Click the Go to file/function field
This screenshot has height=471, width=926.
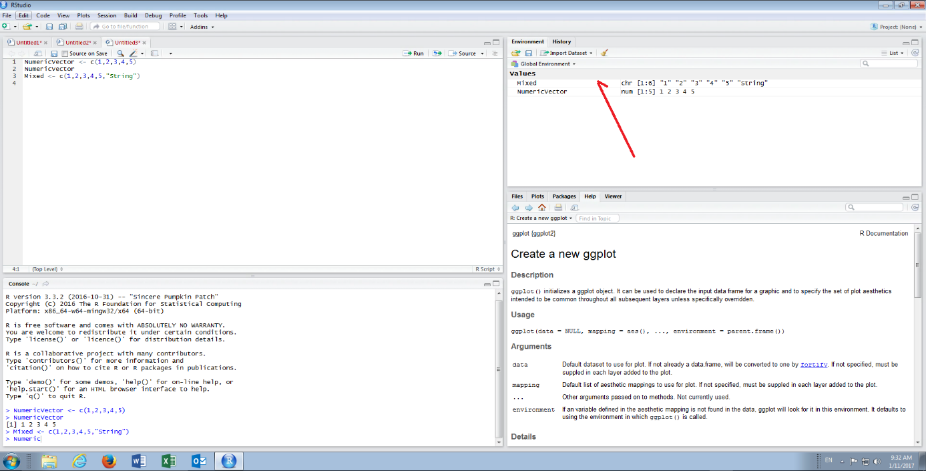[125, 27]
